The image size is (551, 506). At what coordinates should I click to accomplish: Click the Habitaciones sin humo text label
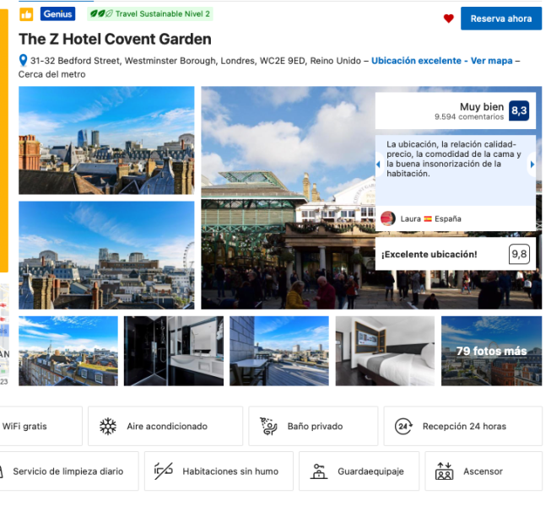230,471
